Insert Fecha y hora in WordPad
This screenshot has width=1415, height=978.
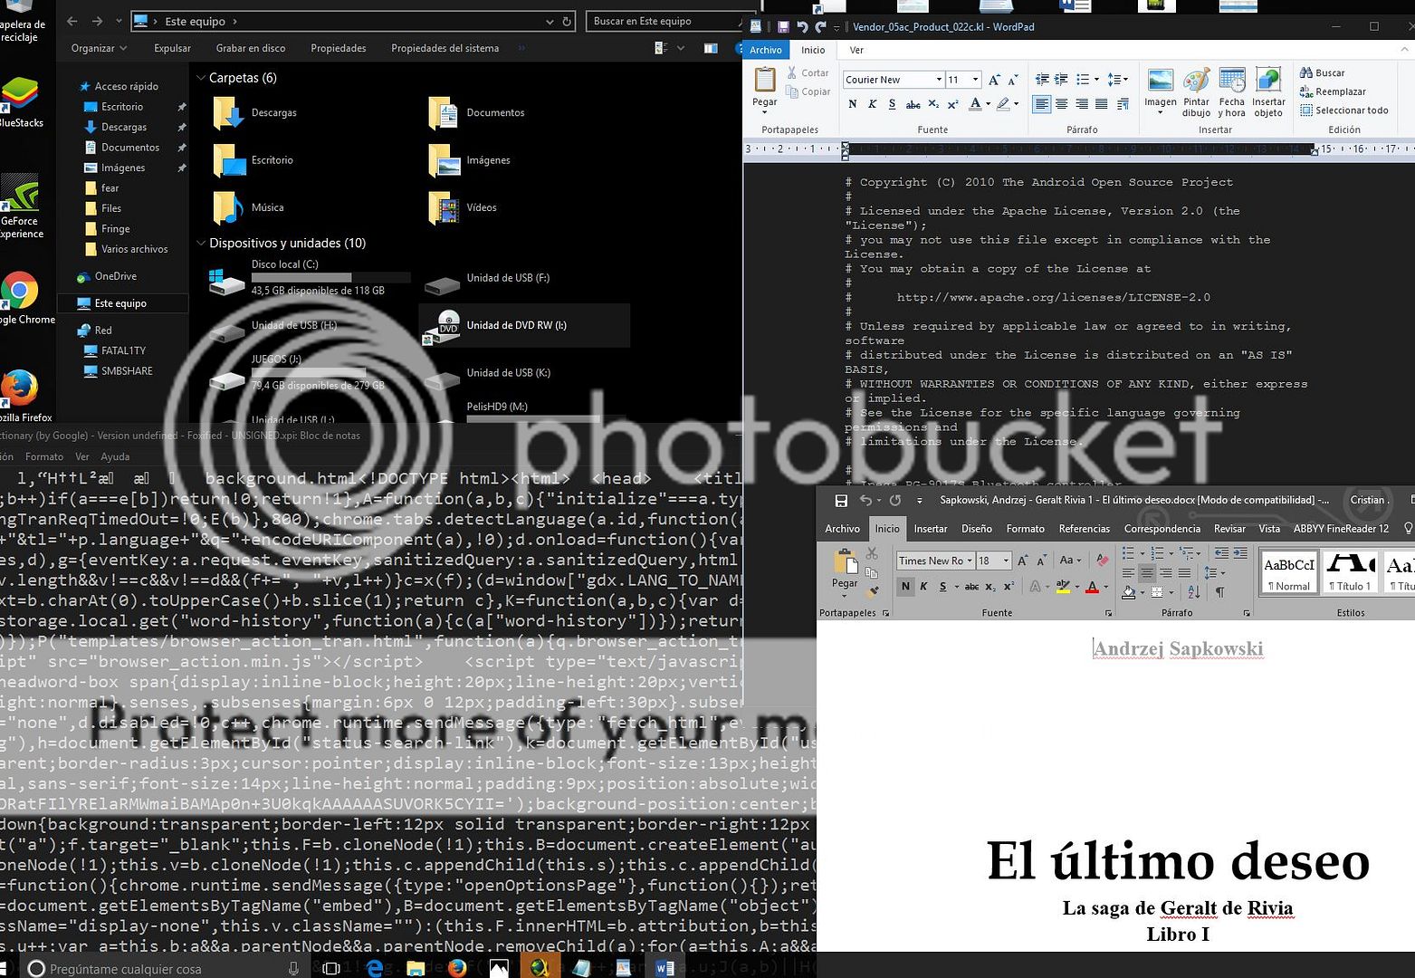[x=1232, y=81]
